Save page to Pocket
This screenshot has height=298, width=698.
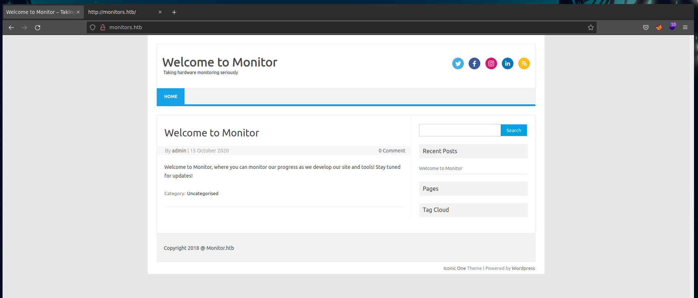click(x=645, y=27)
